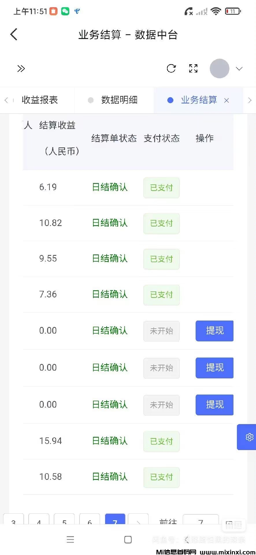Viewport: 256px width, 555px height.
Task: Toggle fullscreen mode icon
Action: coord(193,69)
